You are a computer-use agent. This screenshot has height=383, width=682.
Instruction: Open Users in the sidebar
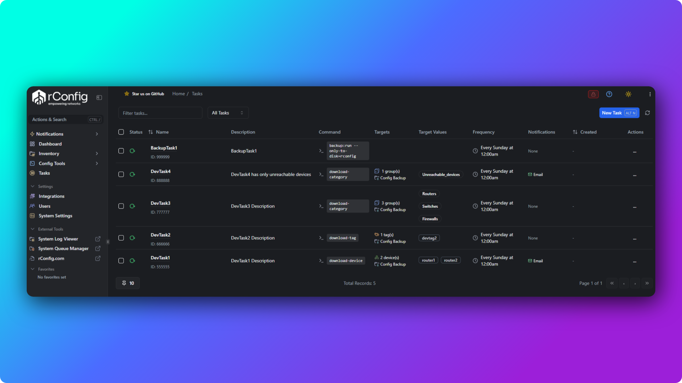(44, 206)
